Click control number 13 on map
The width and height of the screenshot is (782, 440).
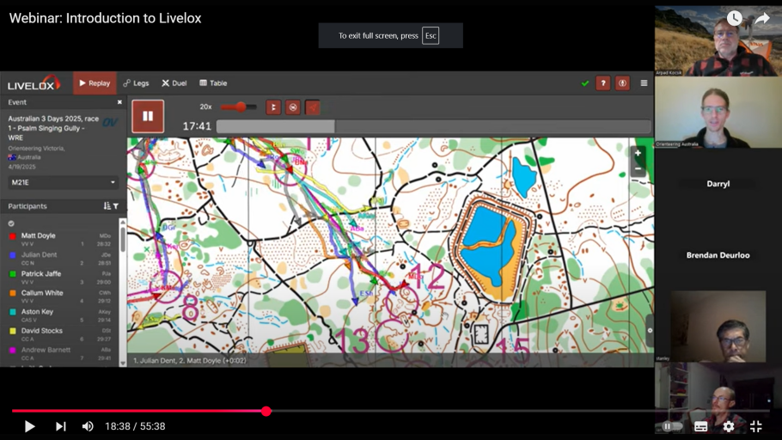pos(351,341)
